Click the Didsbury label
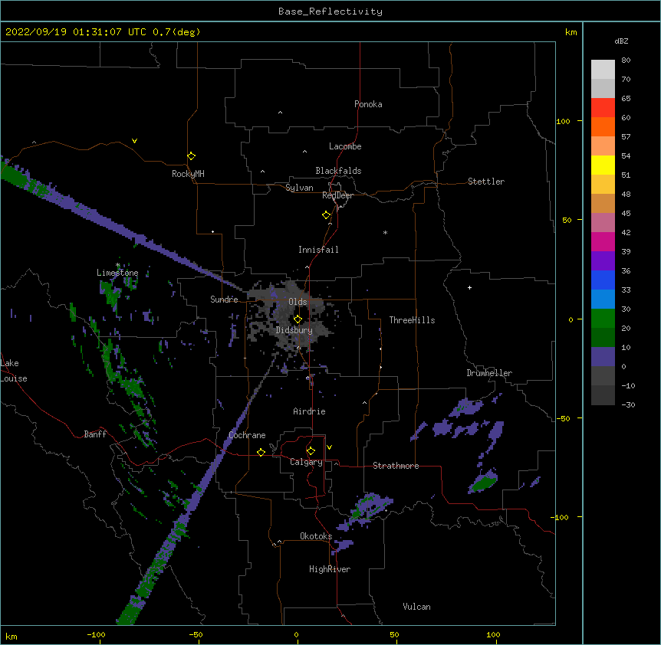This screenshot has width=661, height=645. (294, 330)
